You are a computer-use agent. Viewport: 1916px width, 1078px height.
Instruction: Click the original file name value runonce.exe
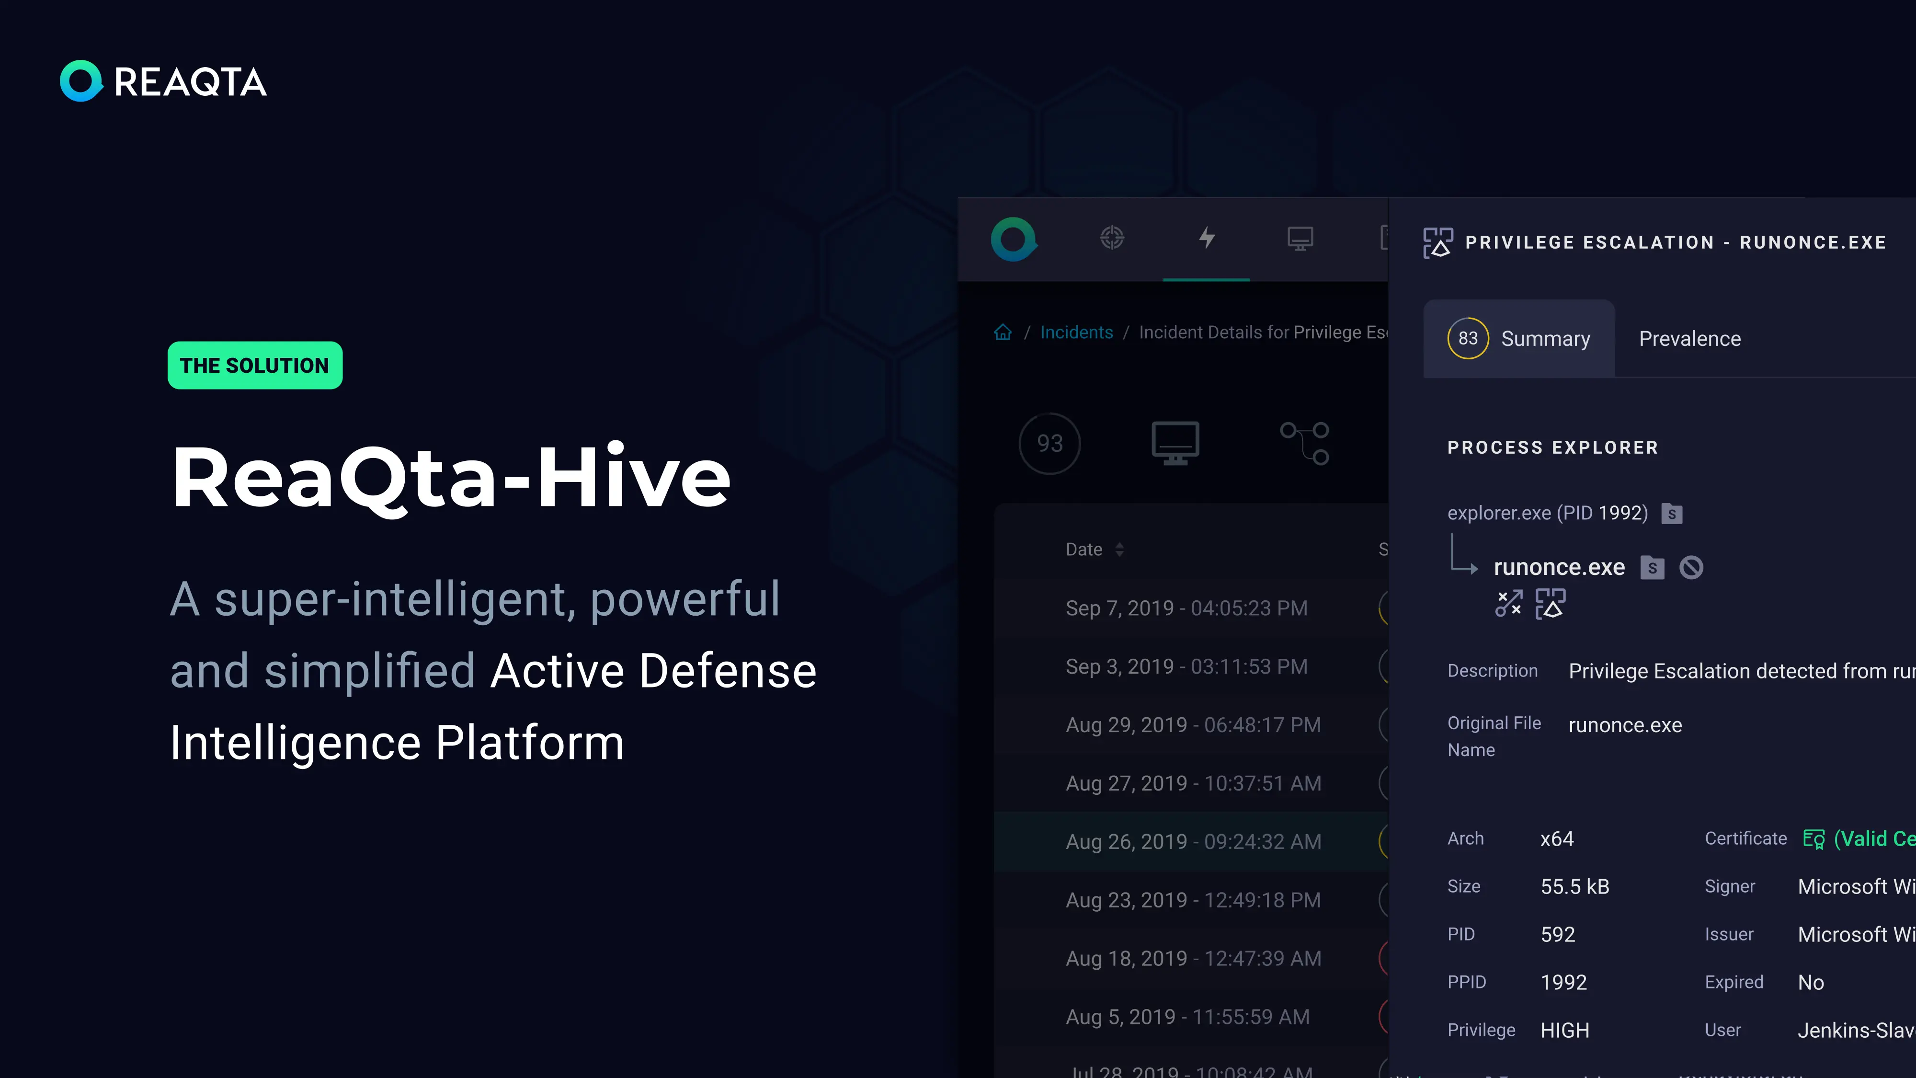(x=1625, y=725)
